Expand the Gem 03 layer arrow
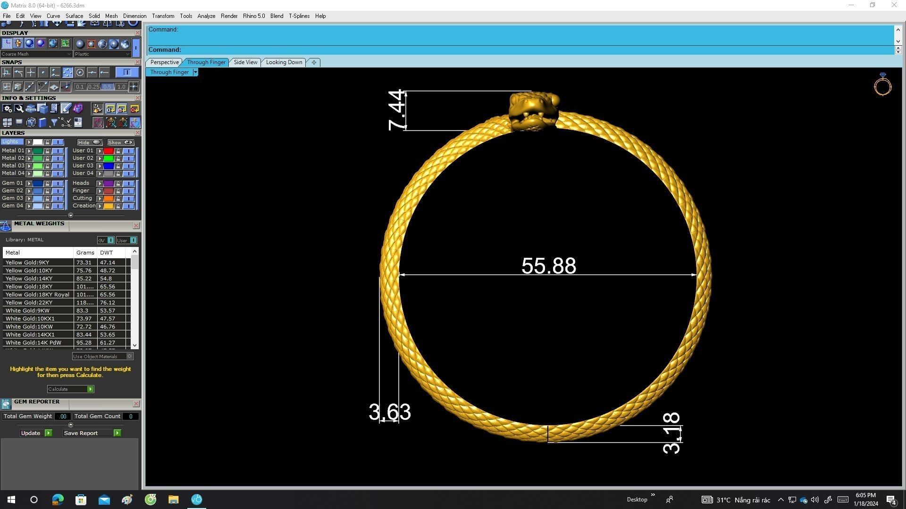The height and width of the screenshot is (509, 906). click(x=29, y=198)
